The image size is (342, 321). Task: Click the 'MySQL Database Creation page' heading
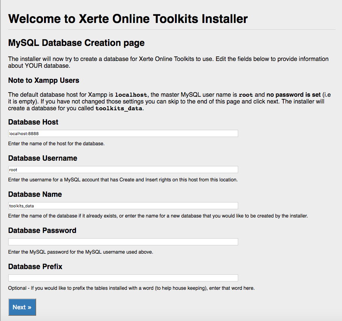coord(76,43)
